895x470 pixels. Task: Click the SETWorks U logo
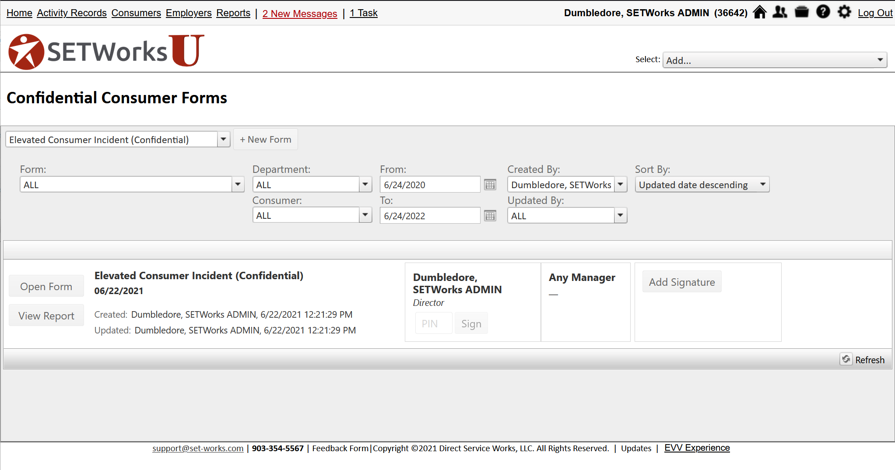click(x=107, y=51)
